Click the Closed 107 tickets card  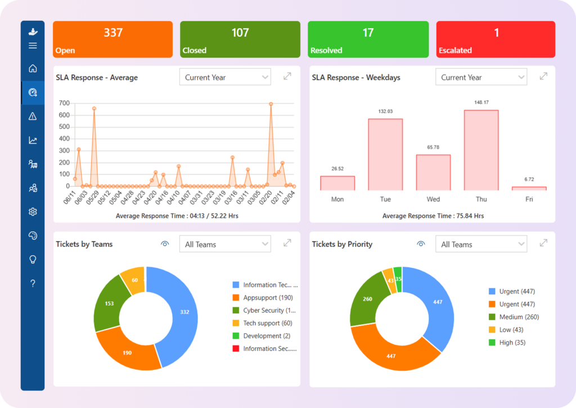240,39
